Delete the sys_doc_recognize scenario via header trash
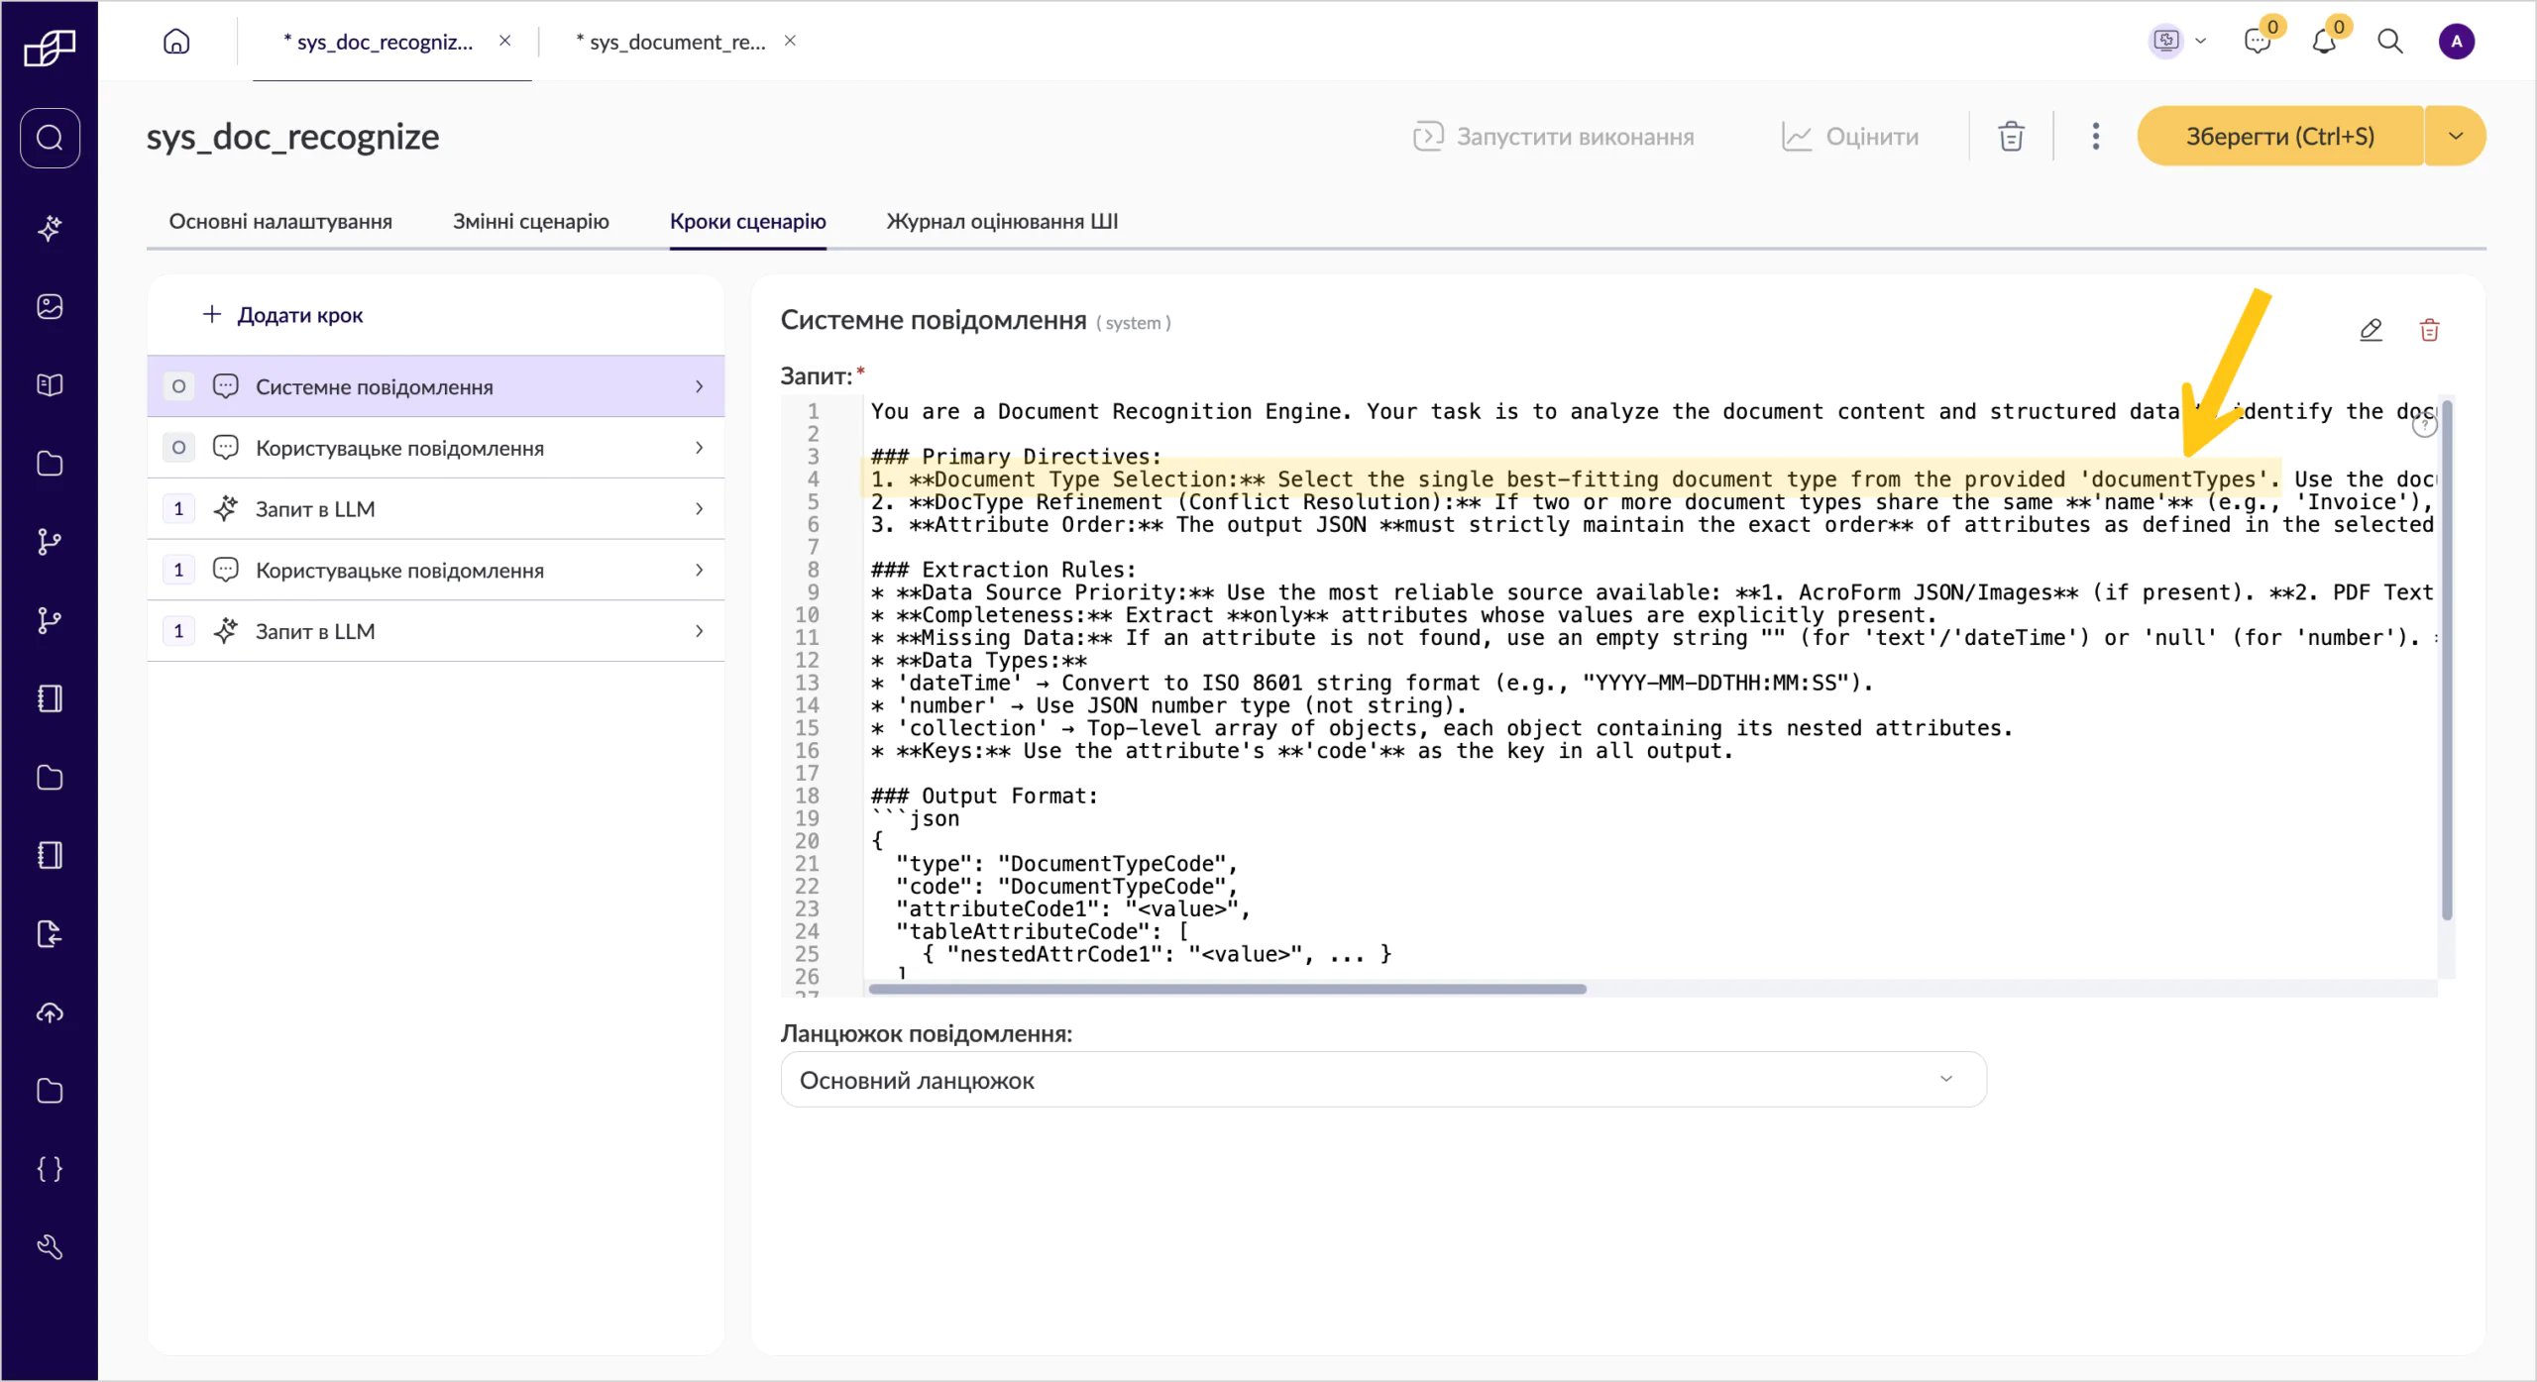Viewport: 2537px width, 1382px height. (2011, 137)
